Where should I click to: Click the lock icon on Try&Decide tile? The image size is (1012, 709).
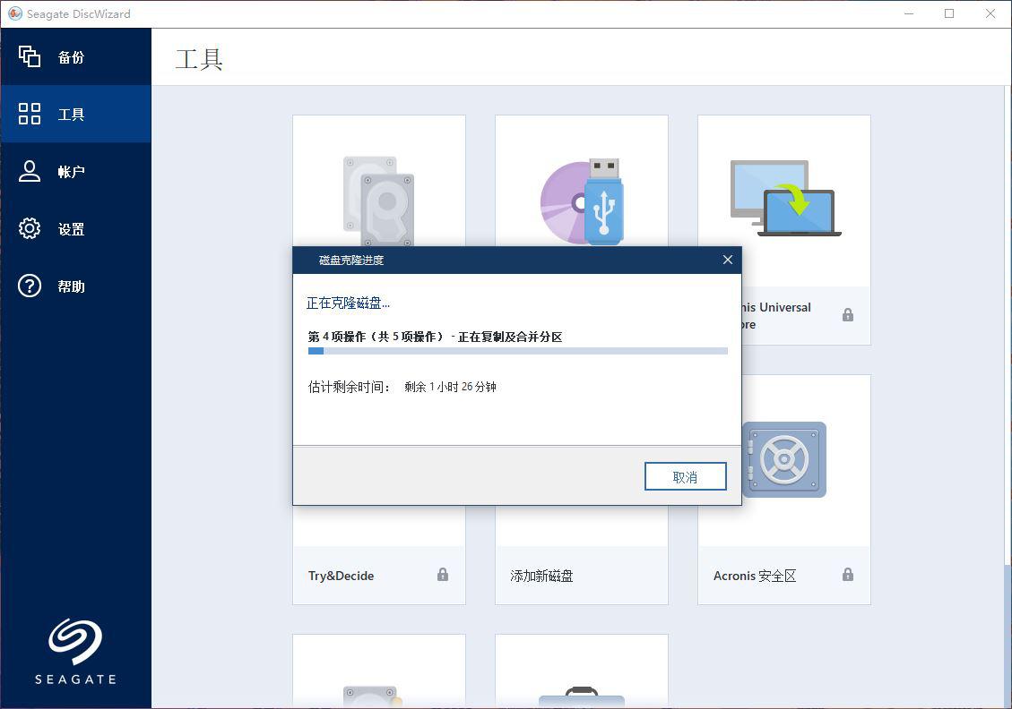[x=442, y=576]
